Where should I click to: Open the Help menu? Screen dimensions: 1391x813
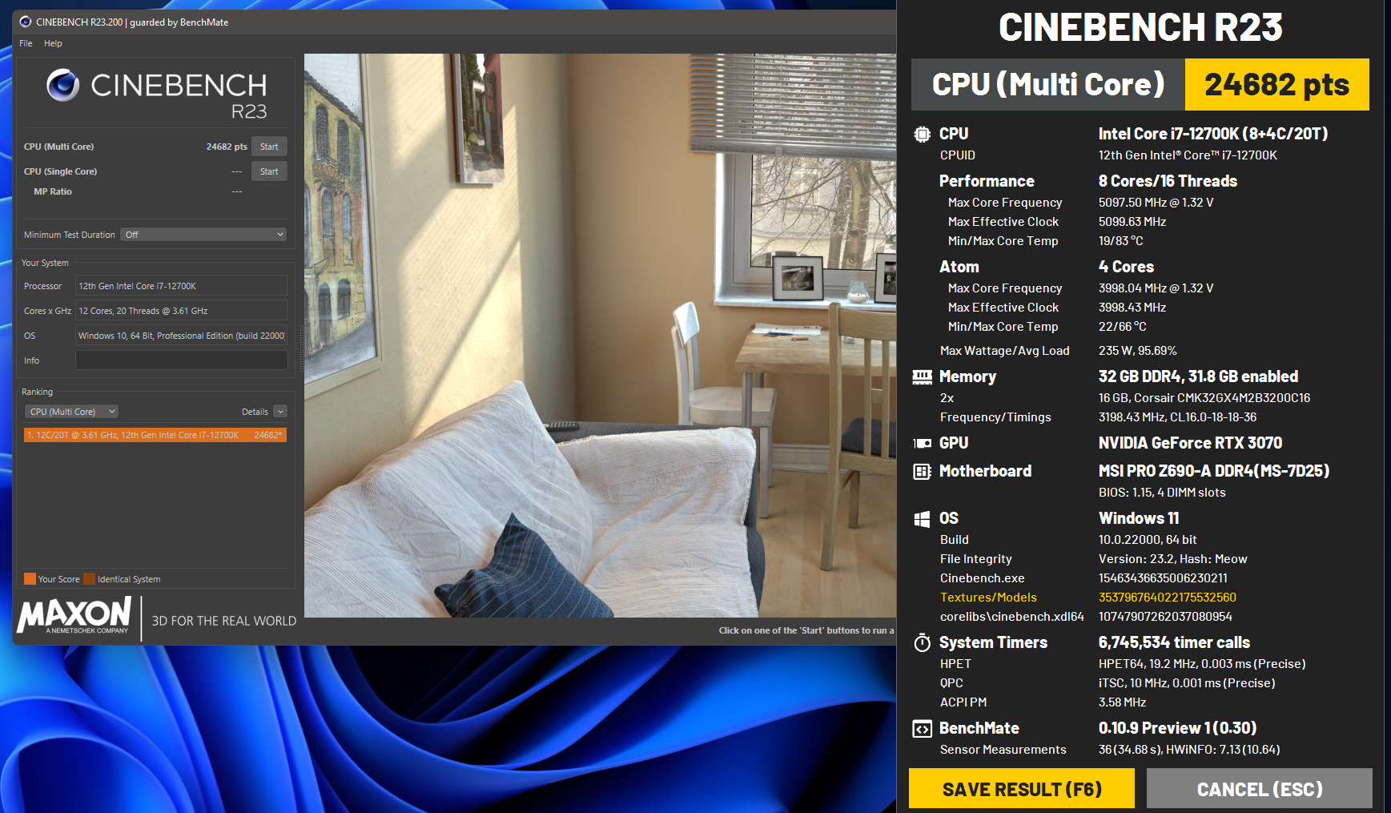pyautogui.click(x=53, y=43)
